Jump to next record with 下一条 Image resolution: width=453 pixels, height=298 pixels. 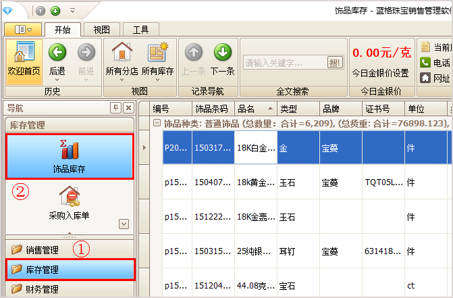coord(223,53)
